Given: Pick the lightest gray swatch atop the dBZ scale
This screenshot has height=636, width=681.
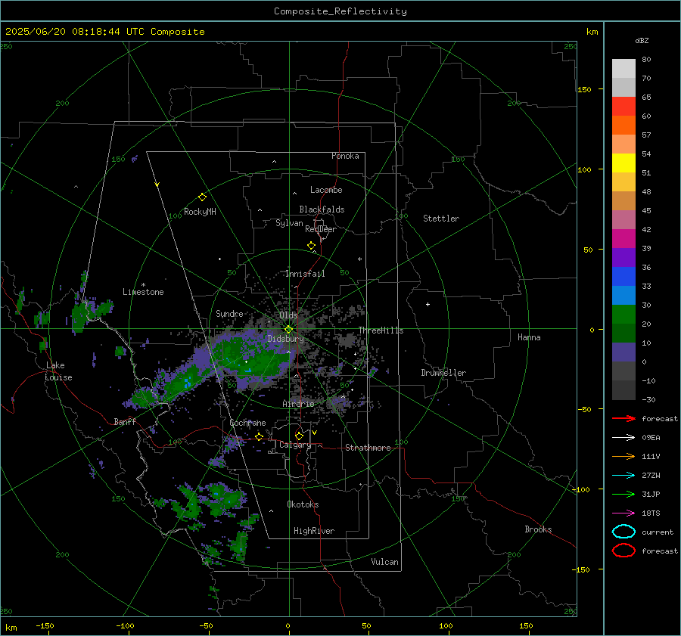Looking at the screenshot, I should tap(623, 68).
